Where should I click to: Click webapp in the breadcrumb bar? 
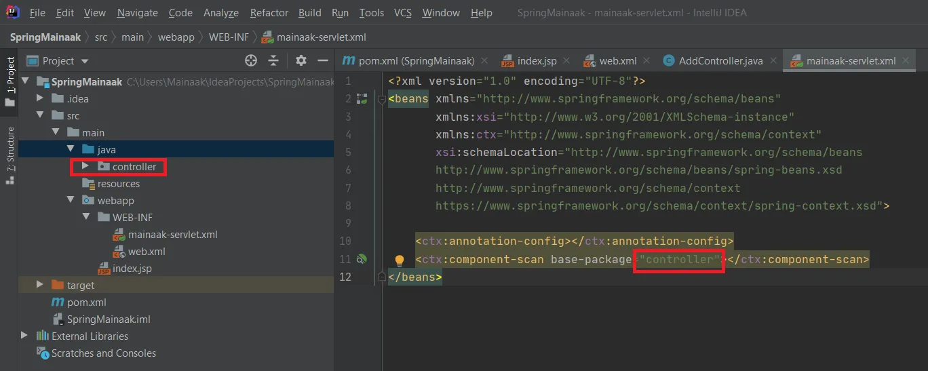coord(176,37)
